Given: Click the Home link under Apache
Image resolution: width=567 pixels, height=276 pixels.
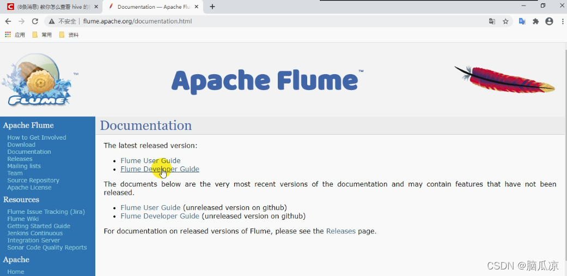Looking at the screenshot, I should 16,272.
